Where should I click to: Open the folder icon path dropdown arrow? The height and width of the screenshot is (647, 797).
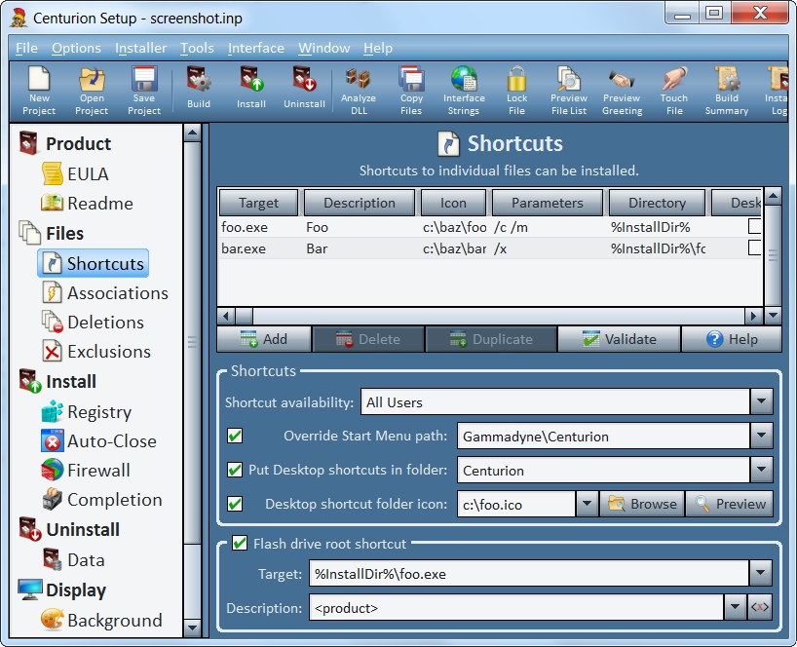pos(588,504)
